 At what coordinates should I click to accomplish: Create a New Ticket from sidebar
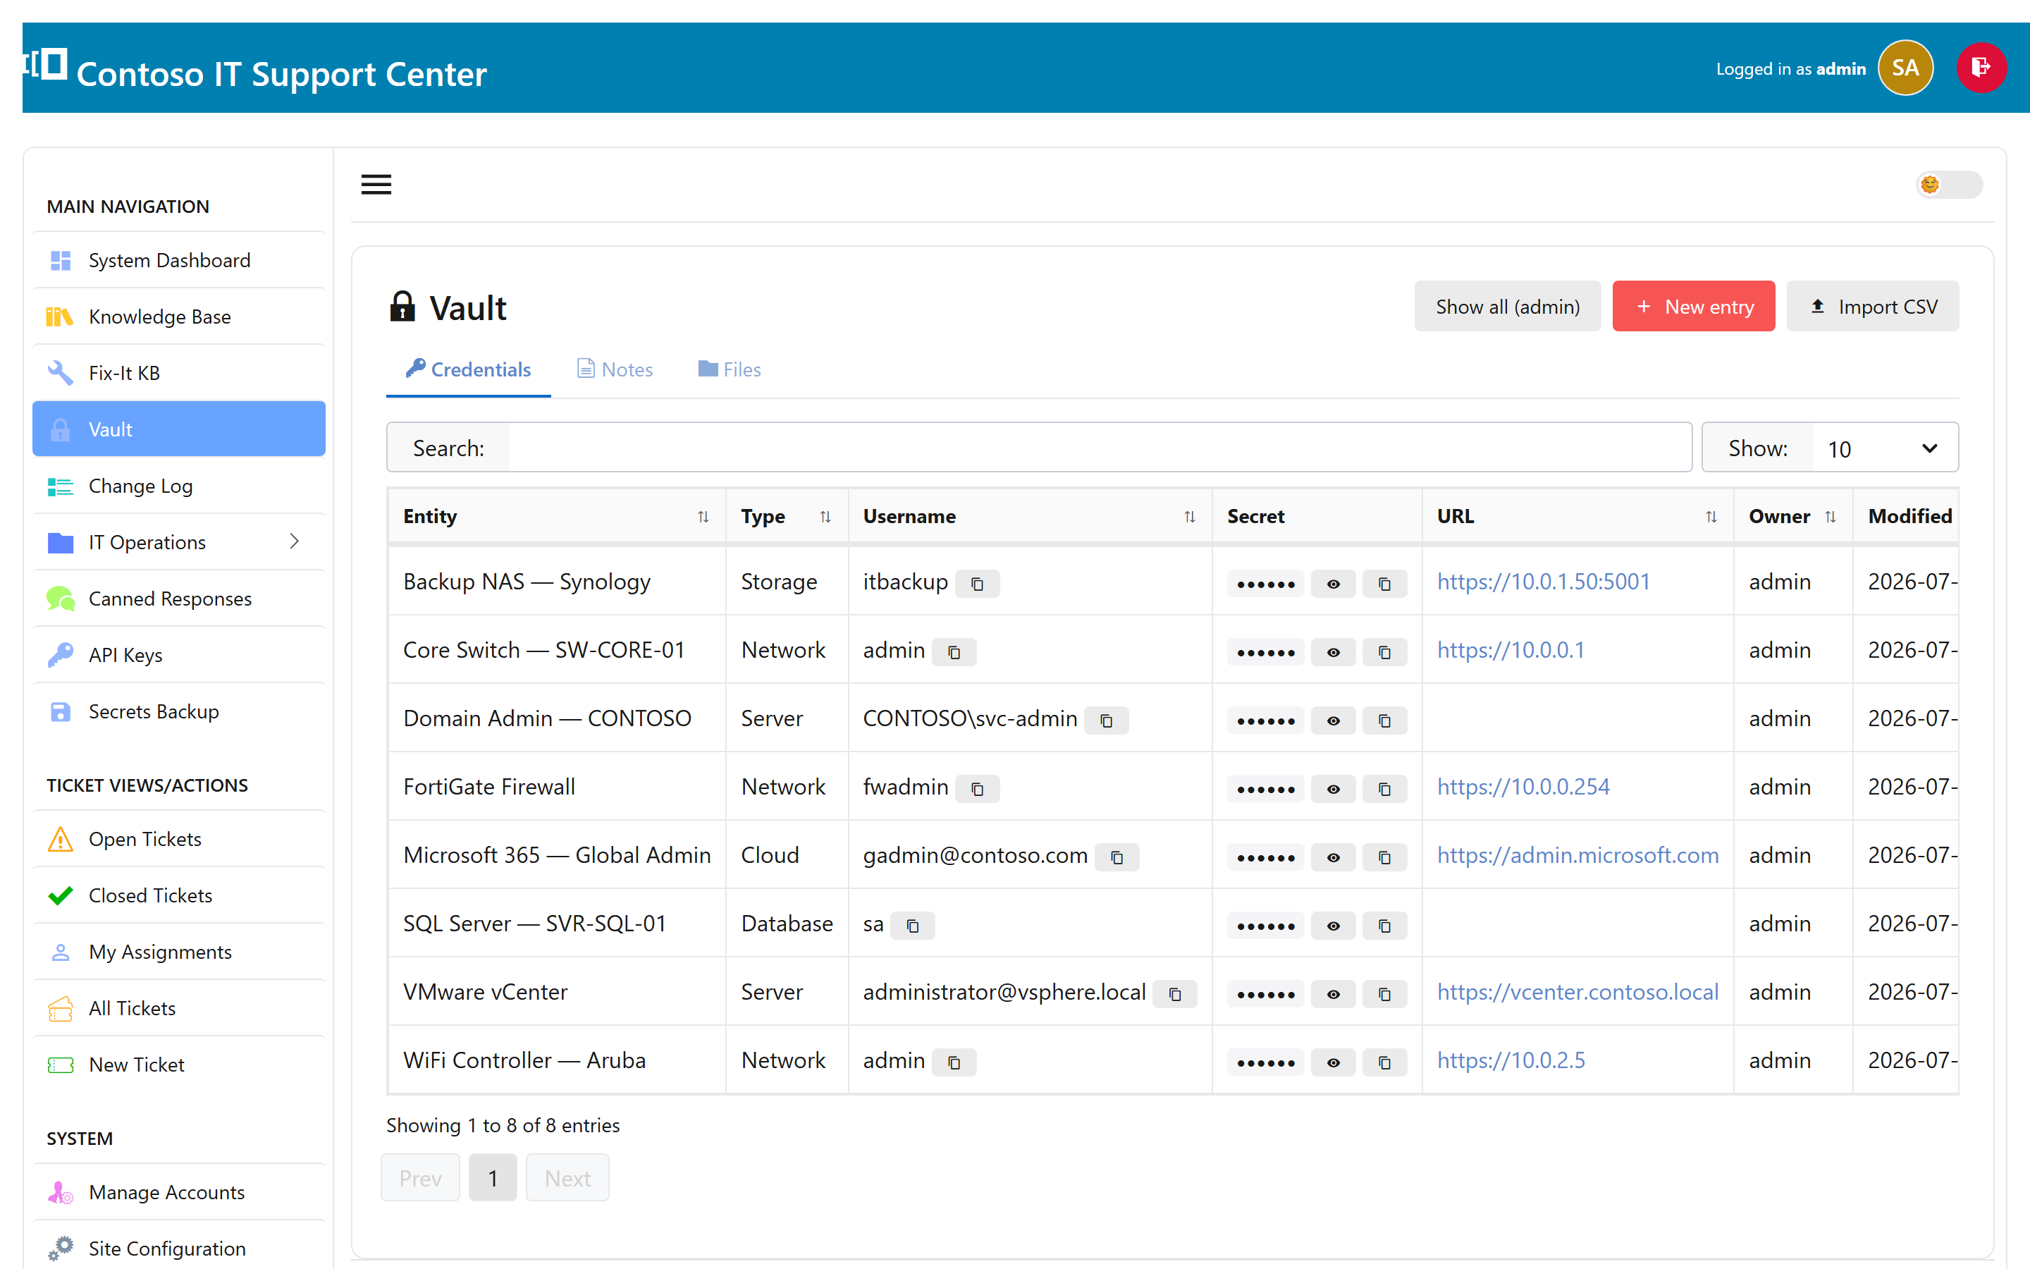[178, 1065]
